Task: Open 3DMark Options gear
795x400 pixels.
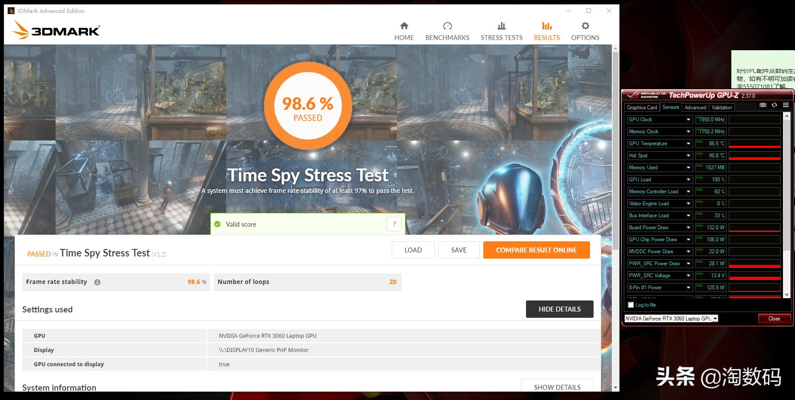Action: click(x=585, y=31)
